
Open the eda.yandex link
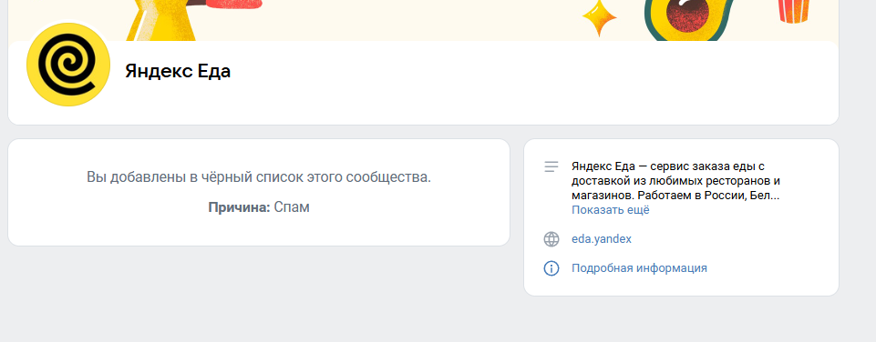click(601, 239)
